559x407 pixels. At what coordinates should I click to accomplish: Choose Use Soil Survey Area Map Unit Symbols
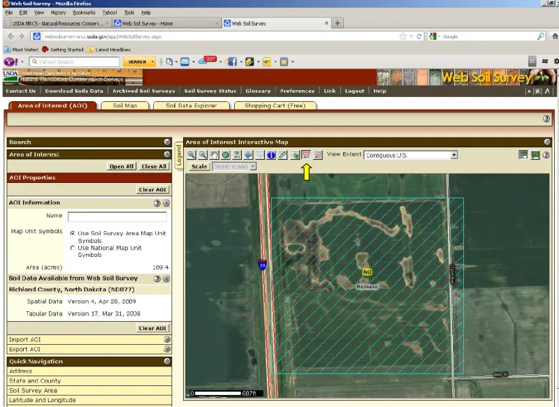72,232
